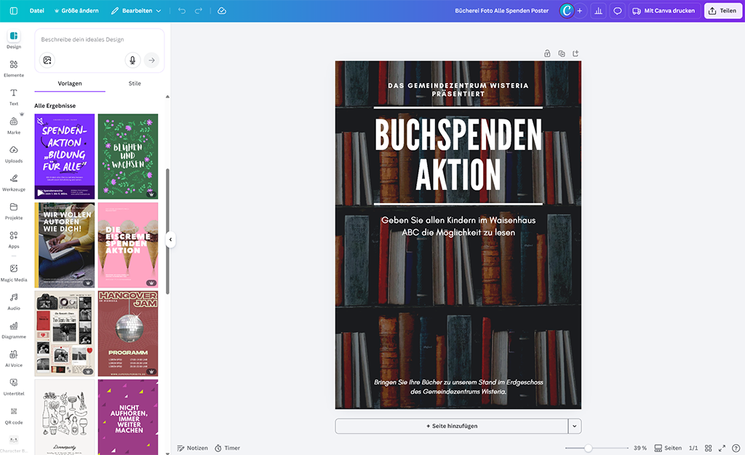Select the photo collage scrapbook template

click(65, 333)
